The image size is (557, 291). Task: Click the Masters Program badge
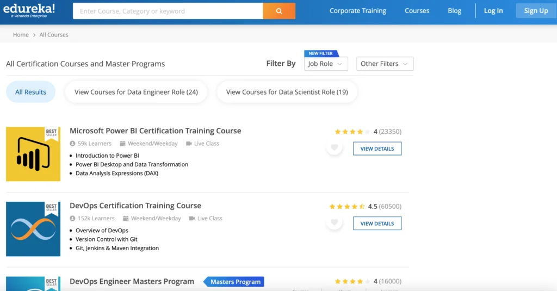(234, 282)
